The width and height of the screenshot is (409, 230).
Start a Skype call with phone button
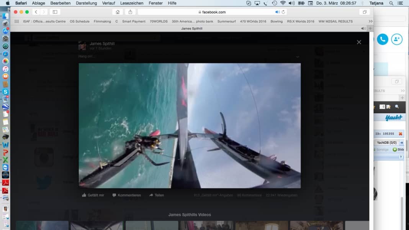pos(383,39)
